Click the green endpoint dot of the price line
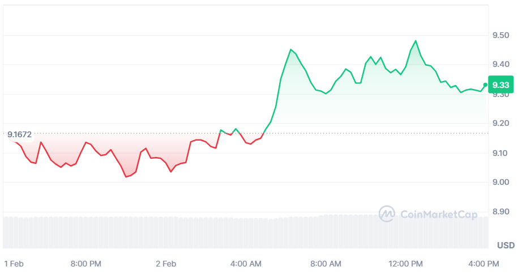Image resolution: width=522 pixels, height=275 pixels. coord(486,85)
